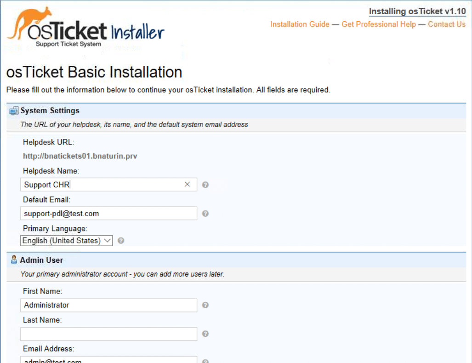
Task: Click the 'Admin User' section header
Action: [41, 260]
